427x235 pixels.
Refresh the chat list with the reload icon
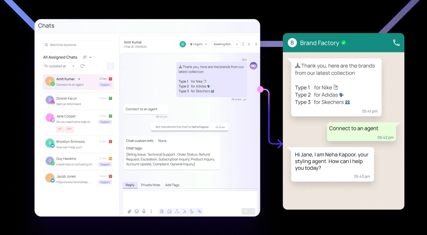pyautogui.click(x=82, y=65)
